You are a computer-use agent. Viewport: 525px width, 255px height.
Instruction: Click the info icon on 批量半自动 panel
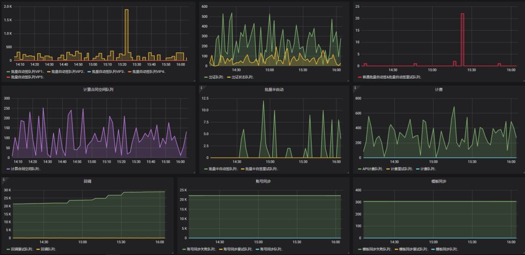[x=201, y=88]
